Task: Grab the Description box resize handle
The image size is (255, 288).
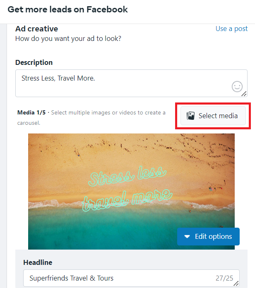Action: pyautogui.click(x=244, y=94)
